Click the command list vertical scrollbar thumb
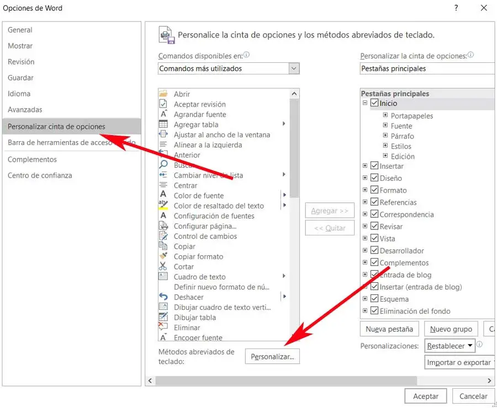This screenshot has height=408, width=497. [294, 148]
